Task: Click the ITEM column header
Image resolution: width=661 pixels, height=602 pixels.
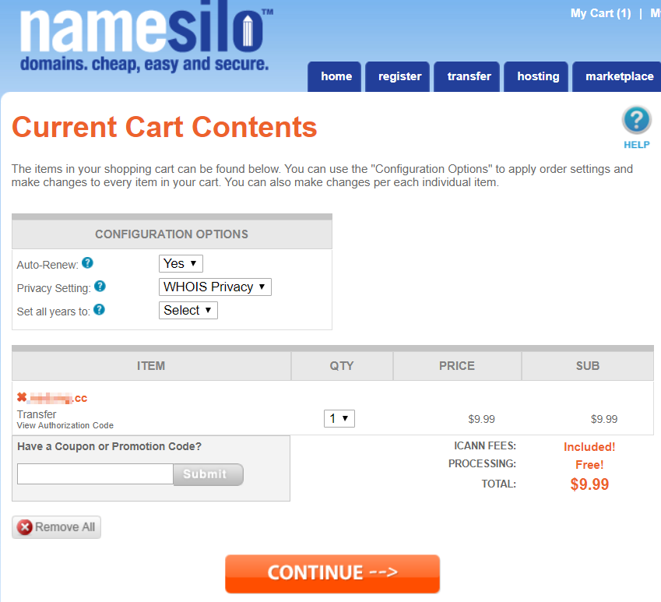Action: click(151, 366)
